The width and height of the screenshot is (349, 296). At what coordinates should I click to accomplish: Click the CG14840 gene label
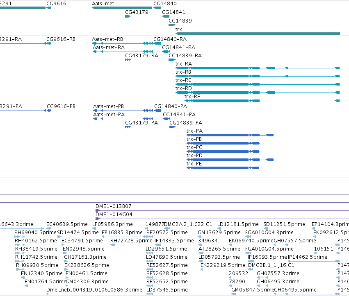pos(165,4)
